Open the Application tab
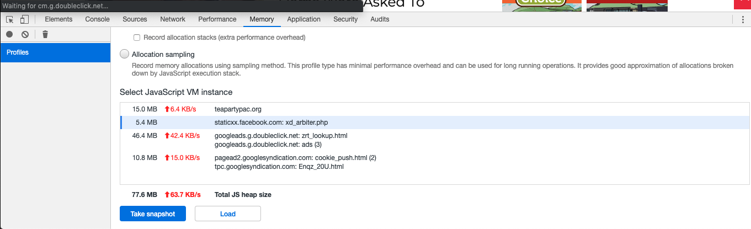 [303, 19]
